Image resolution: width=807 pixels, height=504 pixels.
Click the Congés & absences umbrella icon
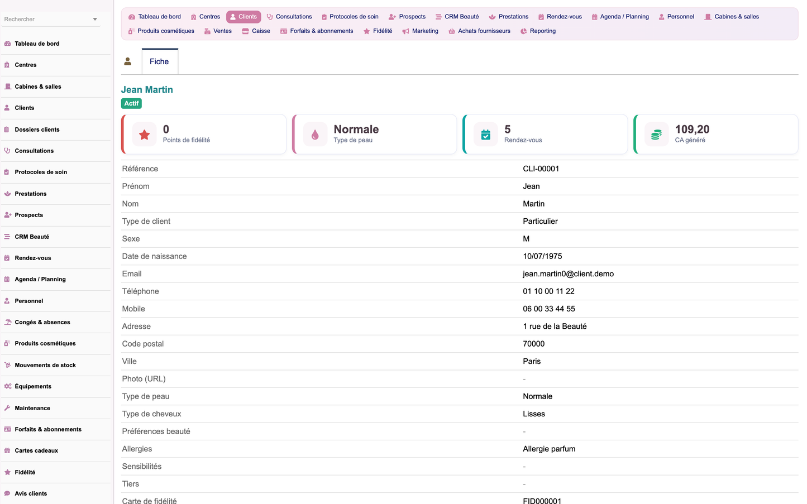click(7, 322)
